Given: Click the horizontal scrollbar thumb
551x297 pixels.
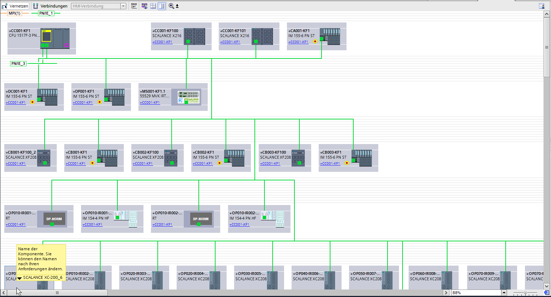Looking at the screenshot, I should click(57, 293).
